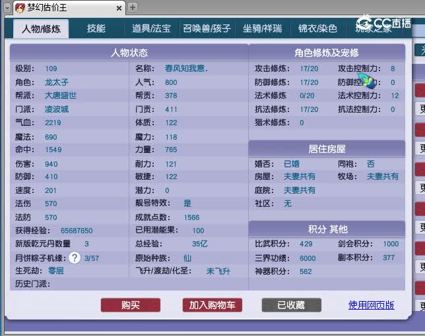Click the 攻击修炼 value 17/20
This screenshot has width=425, height=336.
[309, 69]
